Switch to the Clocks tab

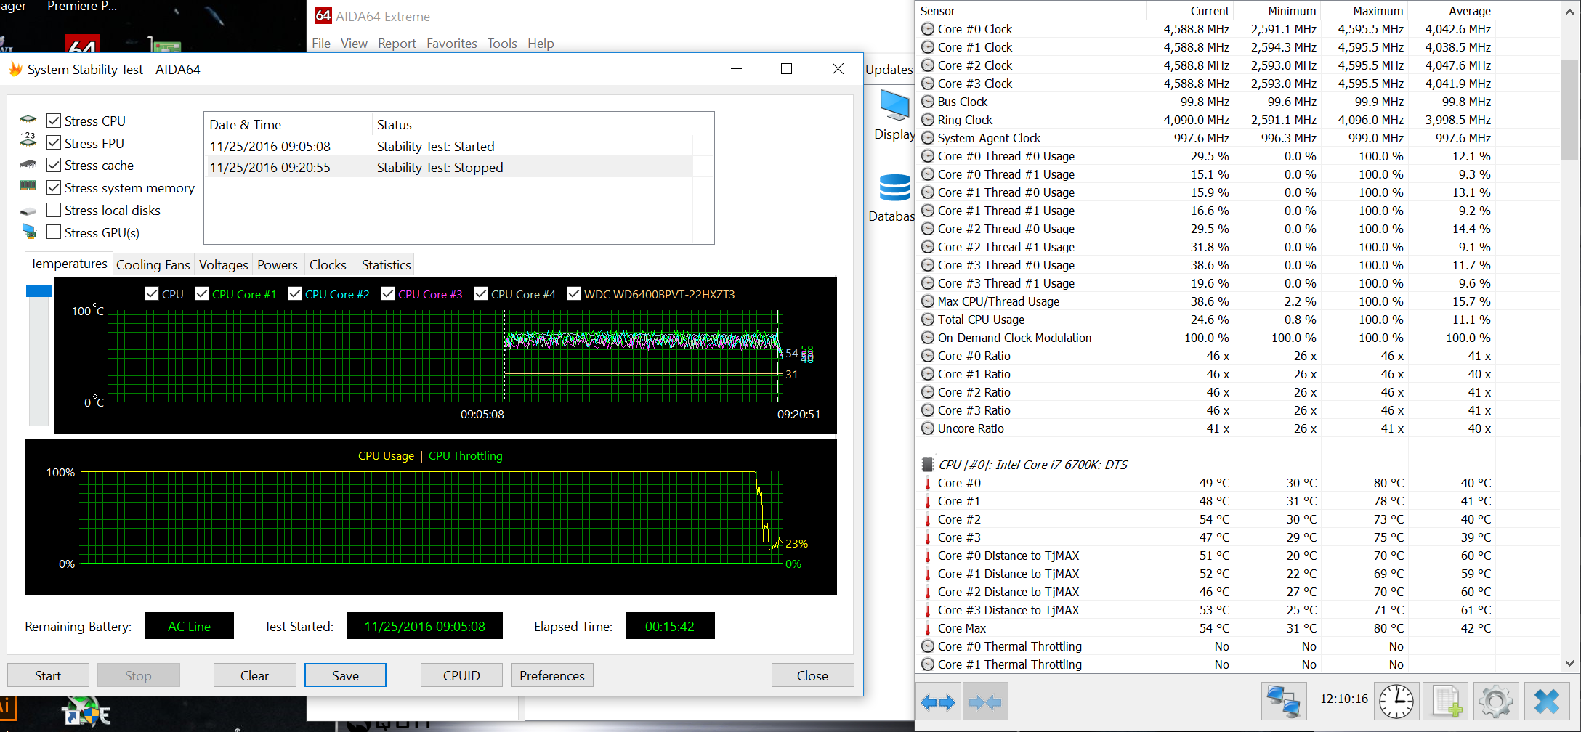click(x=328, y=265)
